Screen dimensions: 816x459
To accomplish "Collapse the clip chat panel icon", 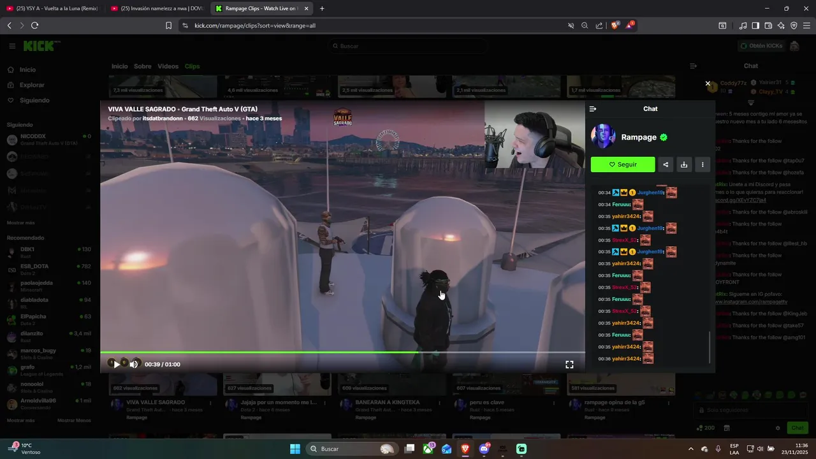I will click(593, 109).
